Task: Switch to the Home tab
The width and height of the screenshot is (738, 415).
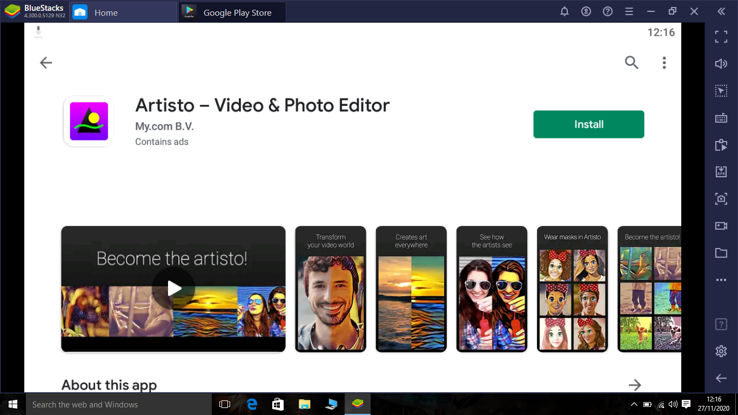Action: [105, 12]
